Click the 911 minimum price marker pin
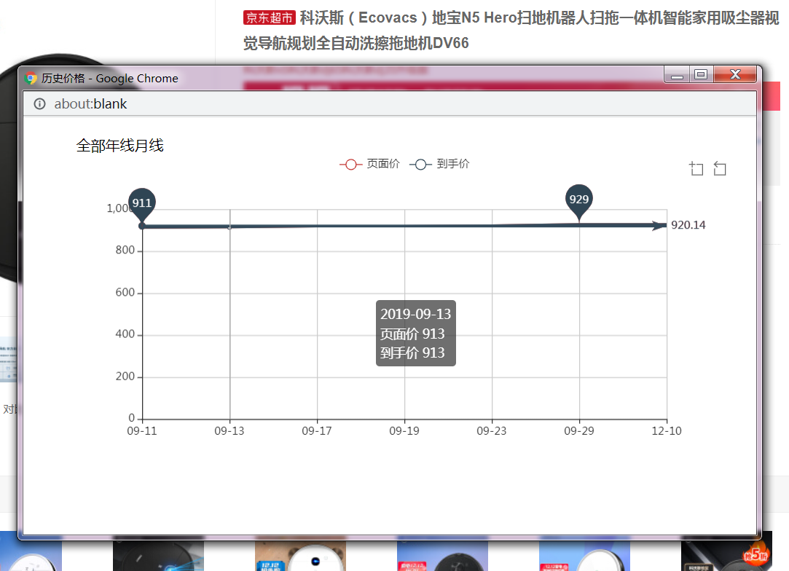 point(142,203)
